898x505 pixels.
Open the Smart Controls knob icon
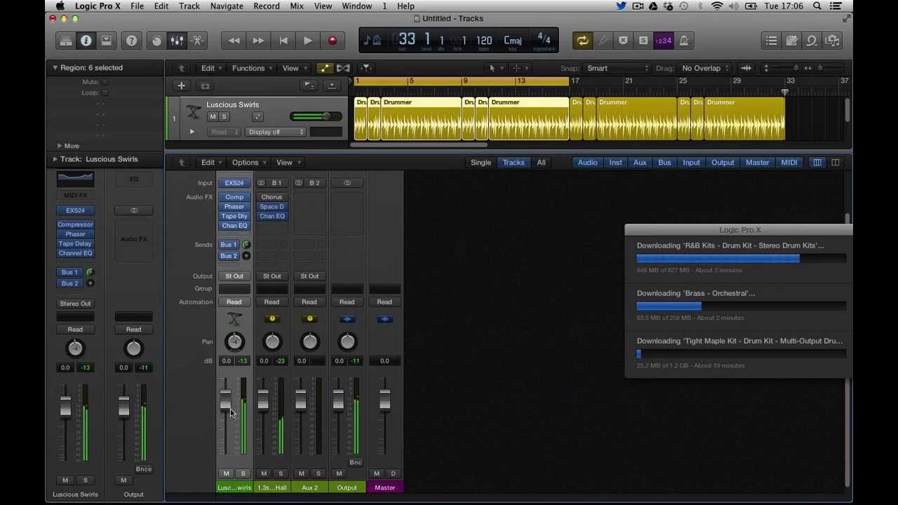(x=156, y=41)
